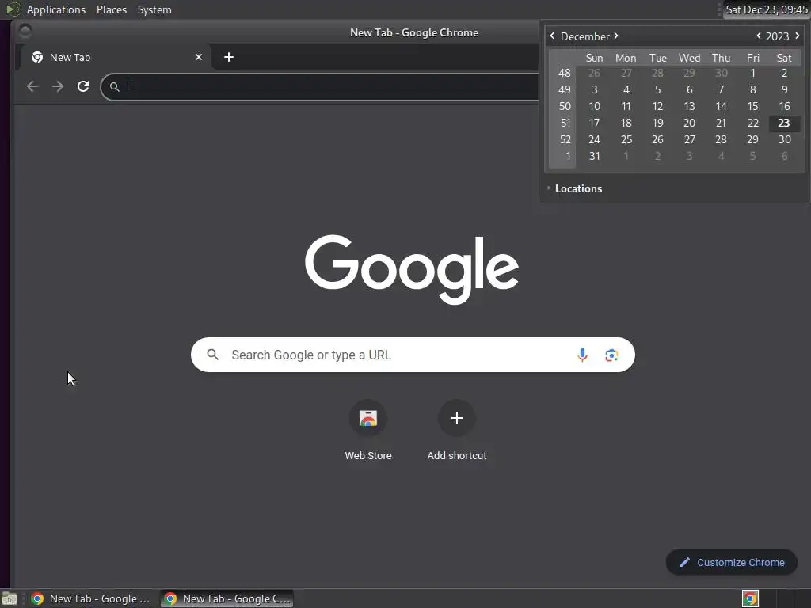Viewport: 811px width, 608px height.
Task: Select December 28 in the calendar
Action: point(721,139)
